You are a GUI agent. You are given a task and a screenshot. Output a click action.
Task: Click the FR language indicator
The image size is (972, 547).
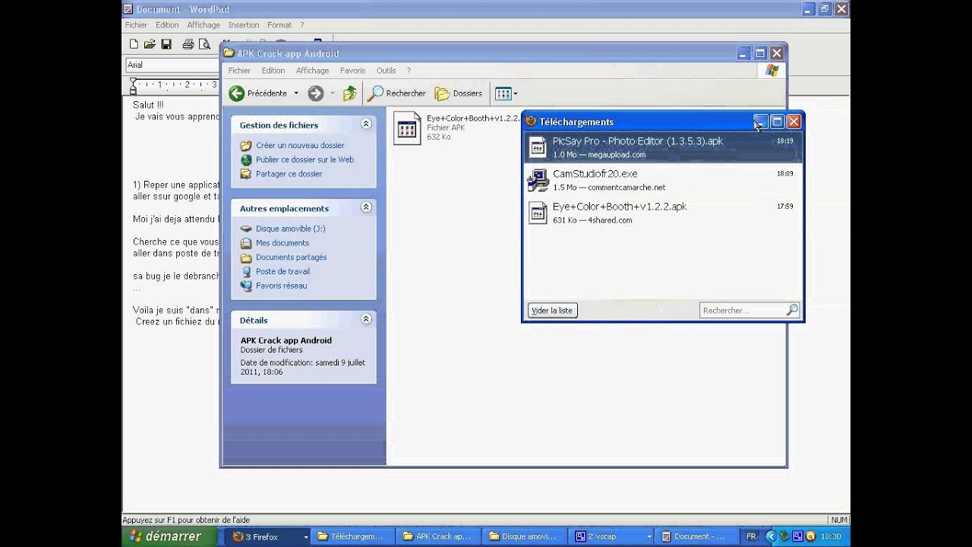tap(751, 536)
